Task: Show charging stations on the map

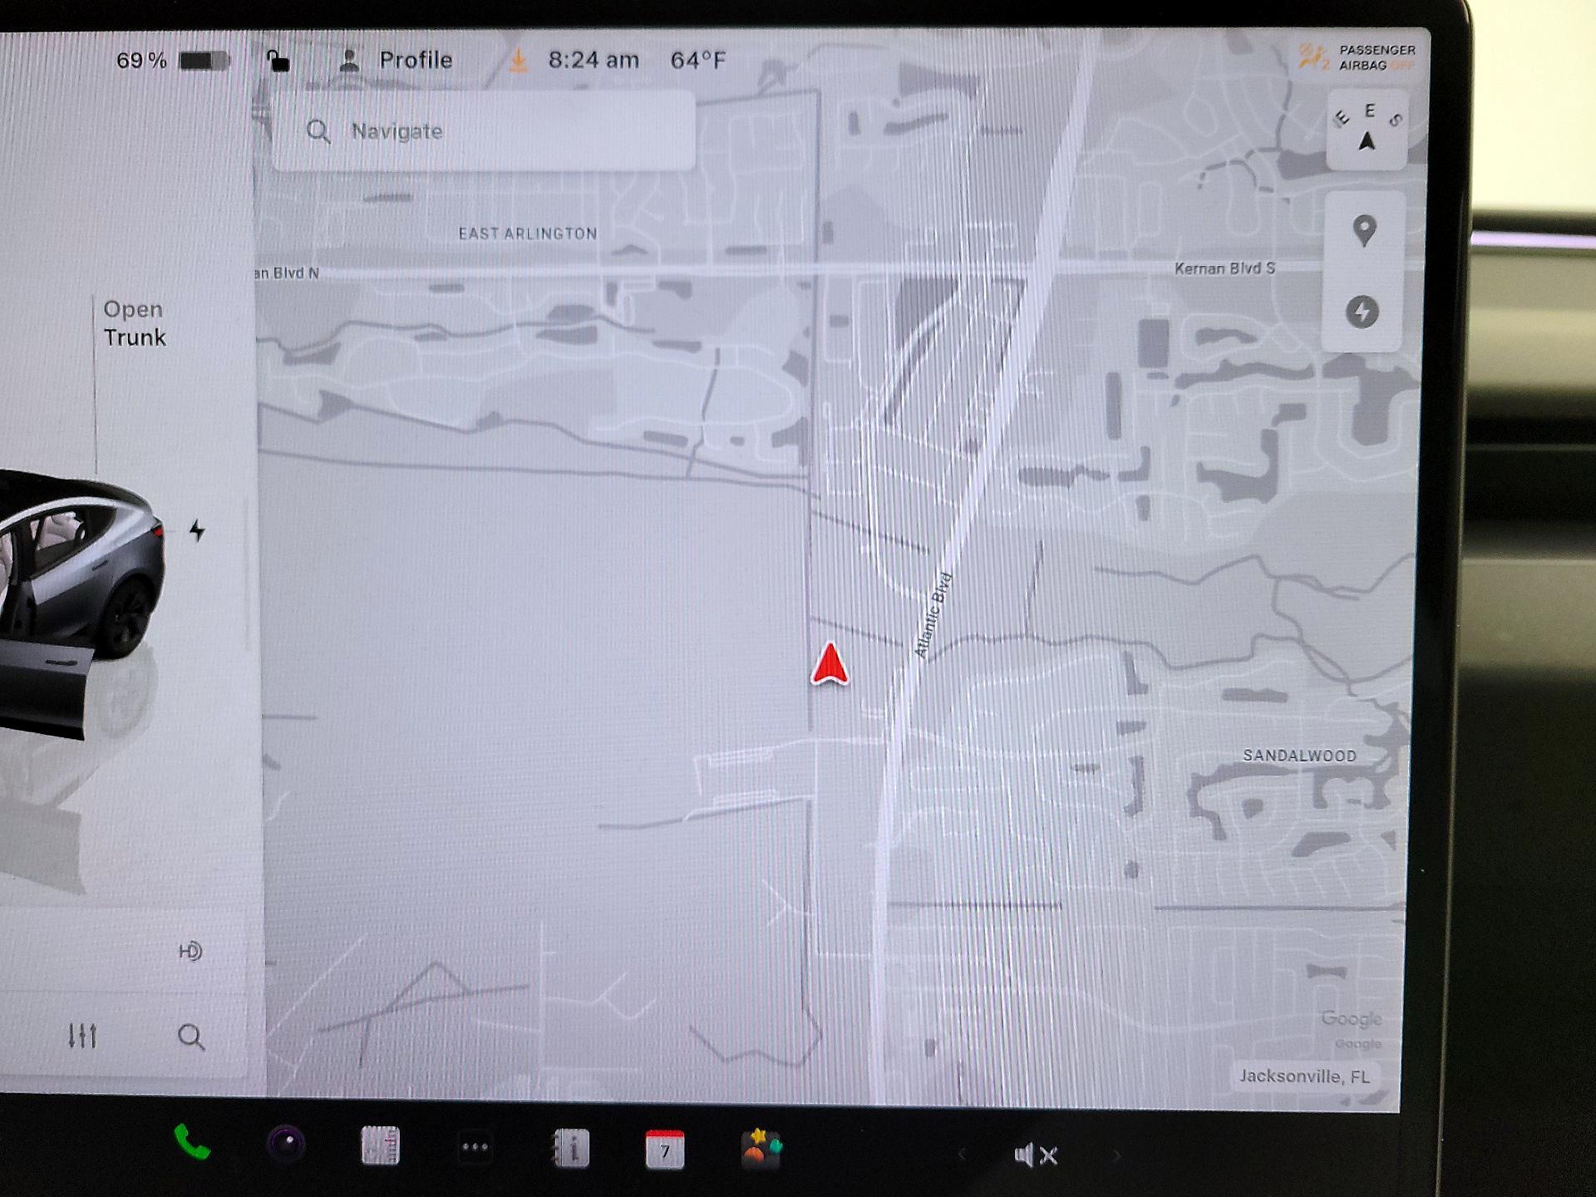Action: click(x=1362, y=312)
